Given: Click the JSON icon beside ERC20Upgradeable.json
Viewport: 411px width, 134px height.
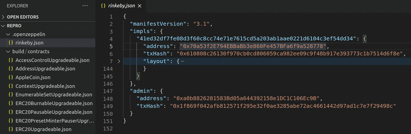Looking at the screenshot, I should [11, 129].
